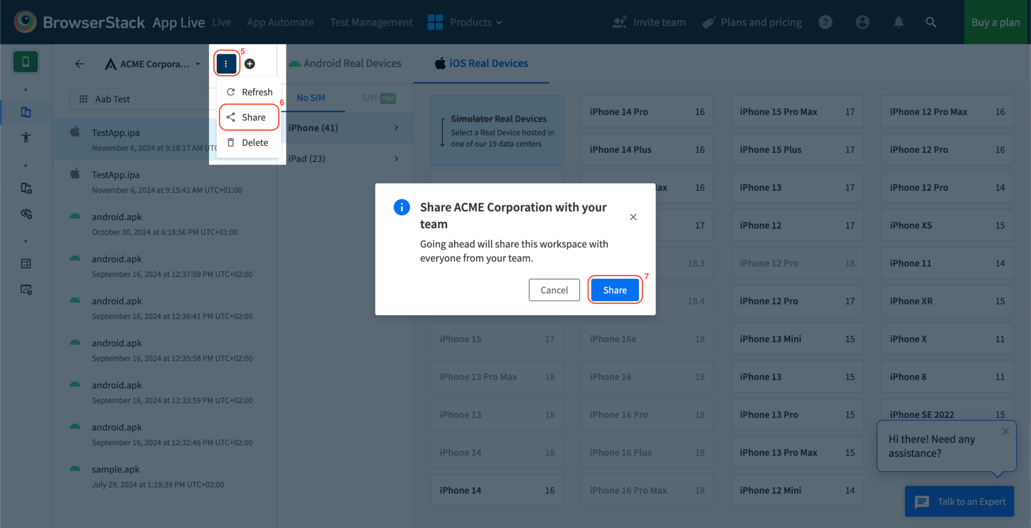Open the help question mark icon

coord(825,22)
